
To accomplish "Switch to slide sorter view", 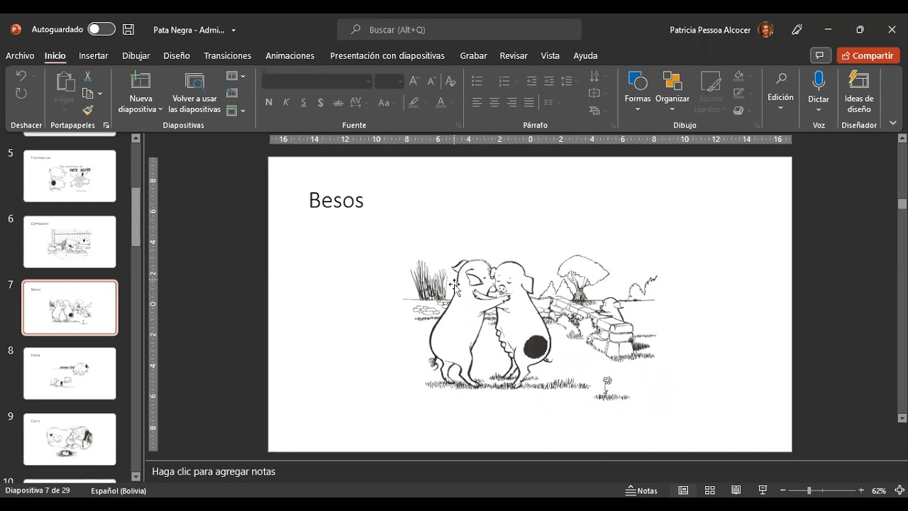I will [709, 490].
